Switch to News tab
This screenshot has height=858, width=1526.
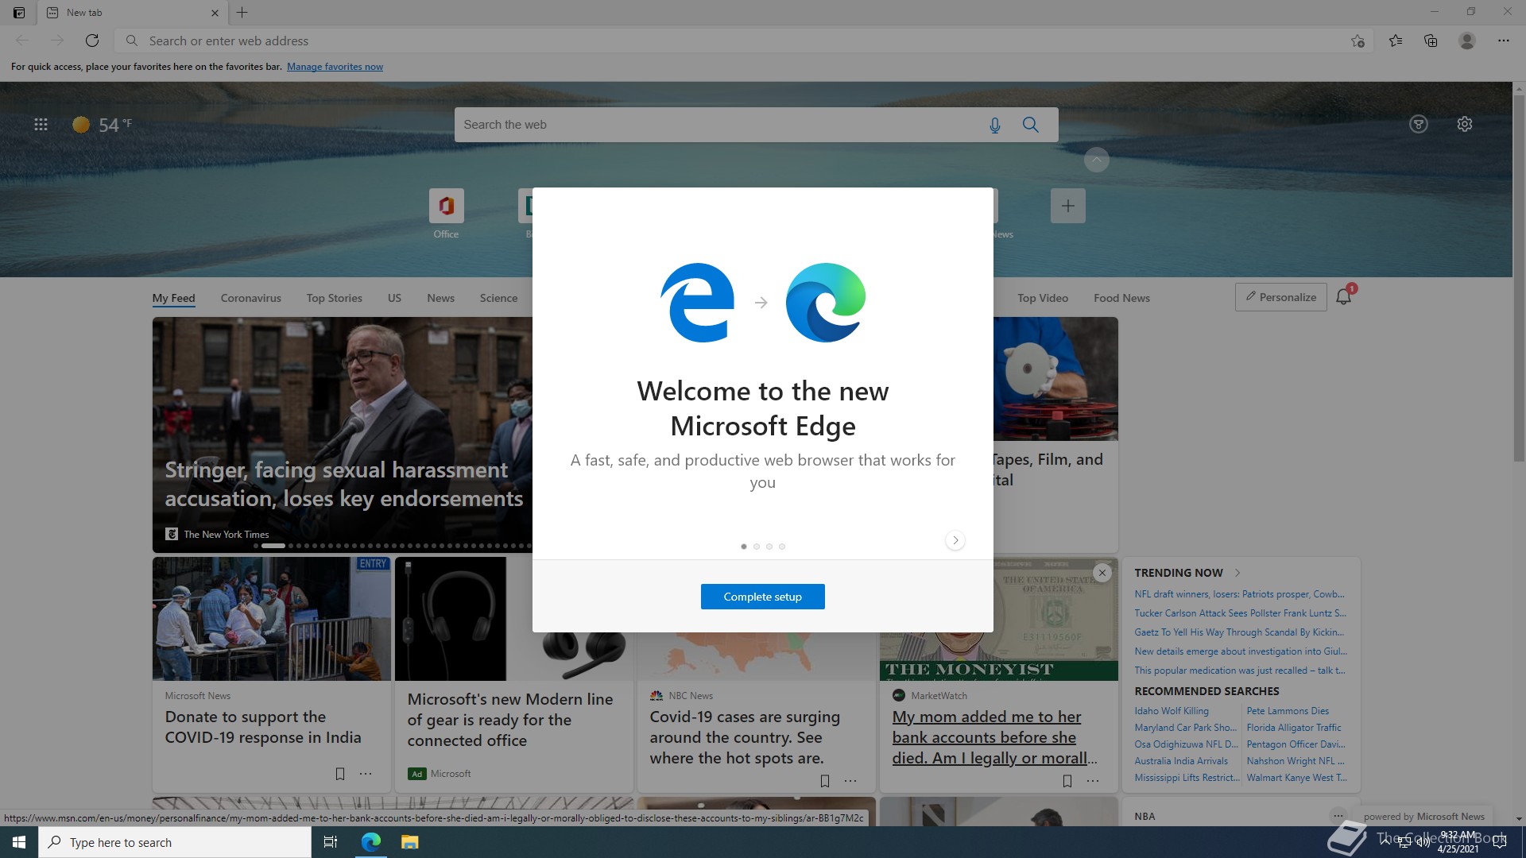click(x=440, y=298)
